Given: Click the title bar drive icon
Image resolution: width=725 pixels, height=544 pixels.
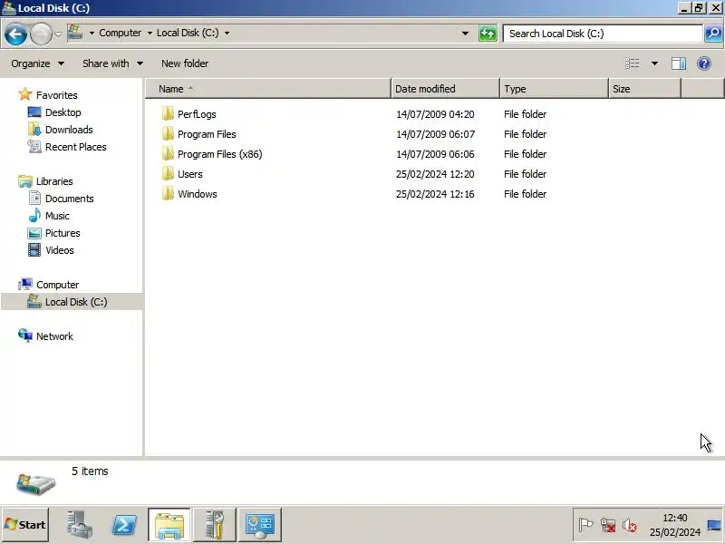Looking at the screenshot, I should tap(8, 8).
